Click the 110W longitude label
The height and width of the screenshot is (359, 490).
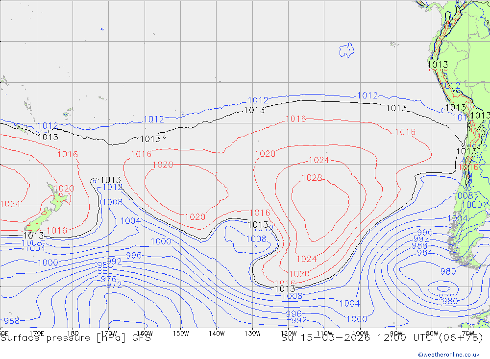[324, 334]
